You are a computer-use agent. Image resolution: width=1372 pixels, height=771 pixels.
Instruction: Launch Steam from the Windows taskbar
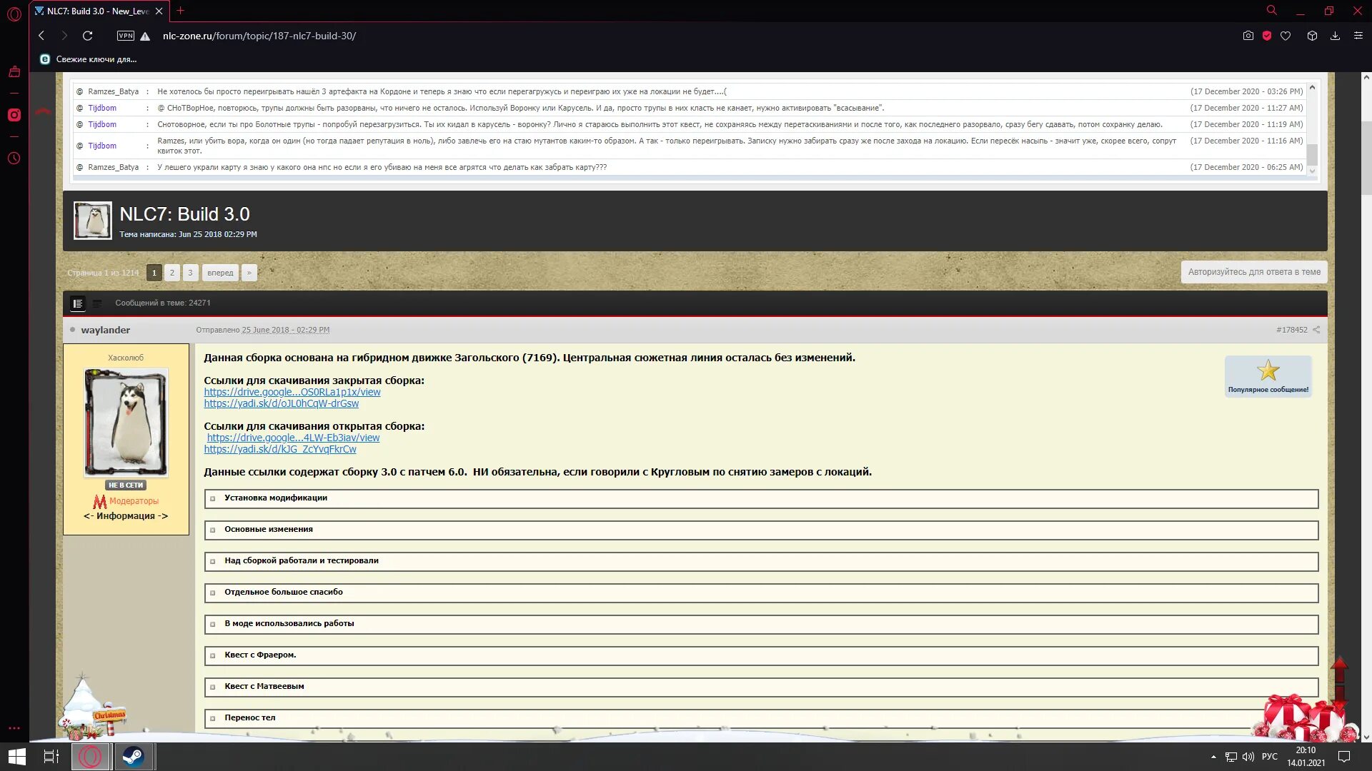tap(133, 757)
